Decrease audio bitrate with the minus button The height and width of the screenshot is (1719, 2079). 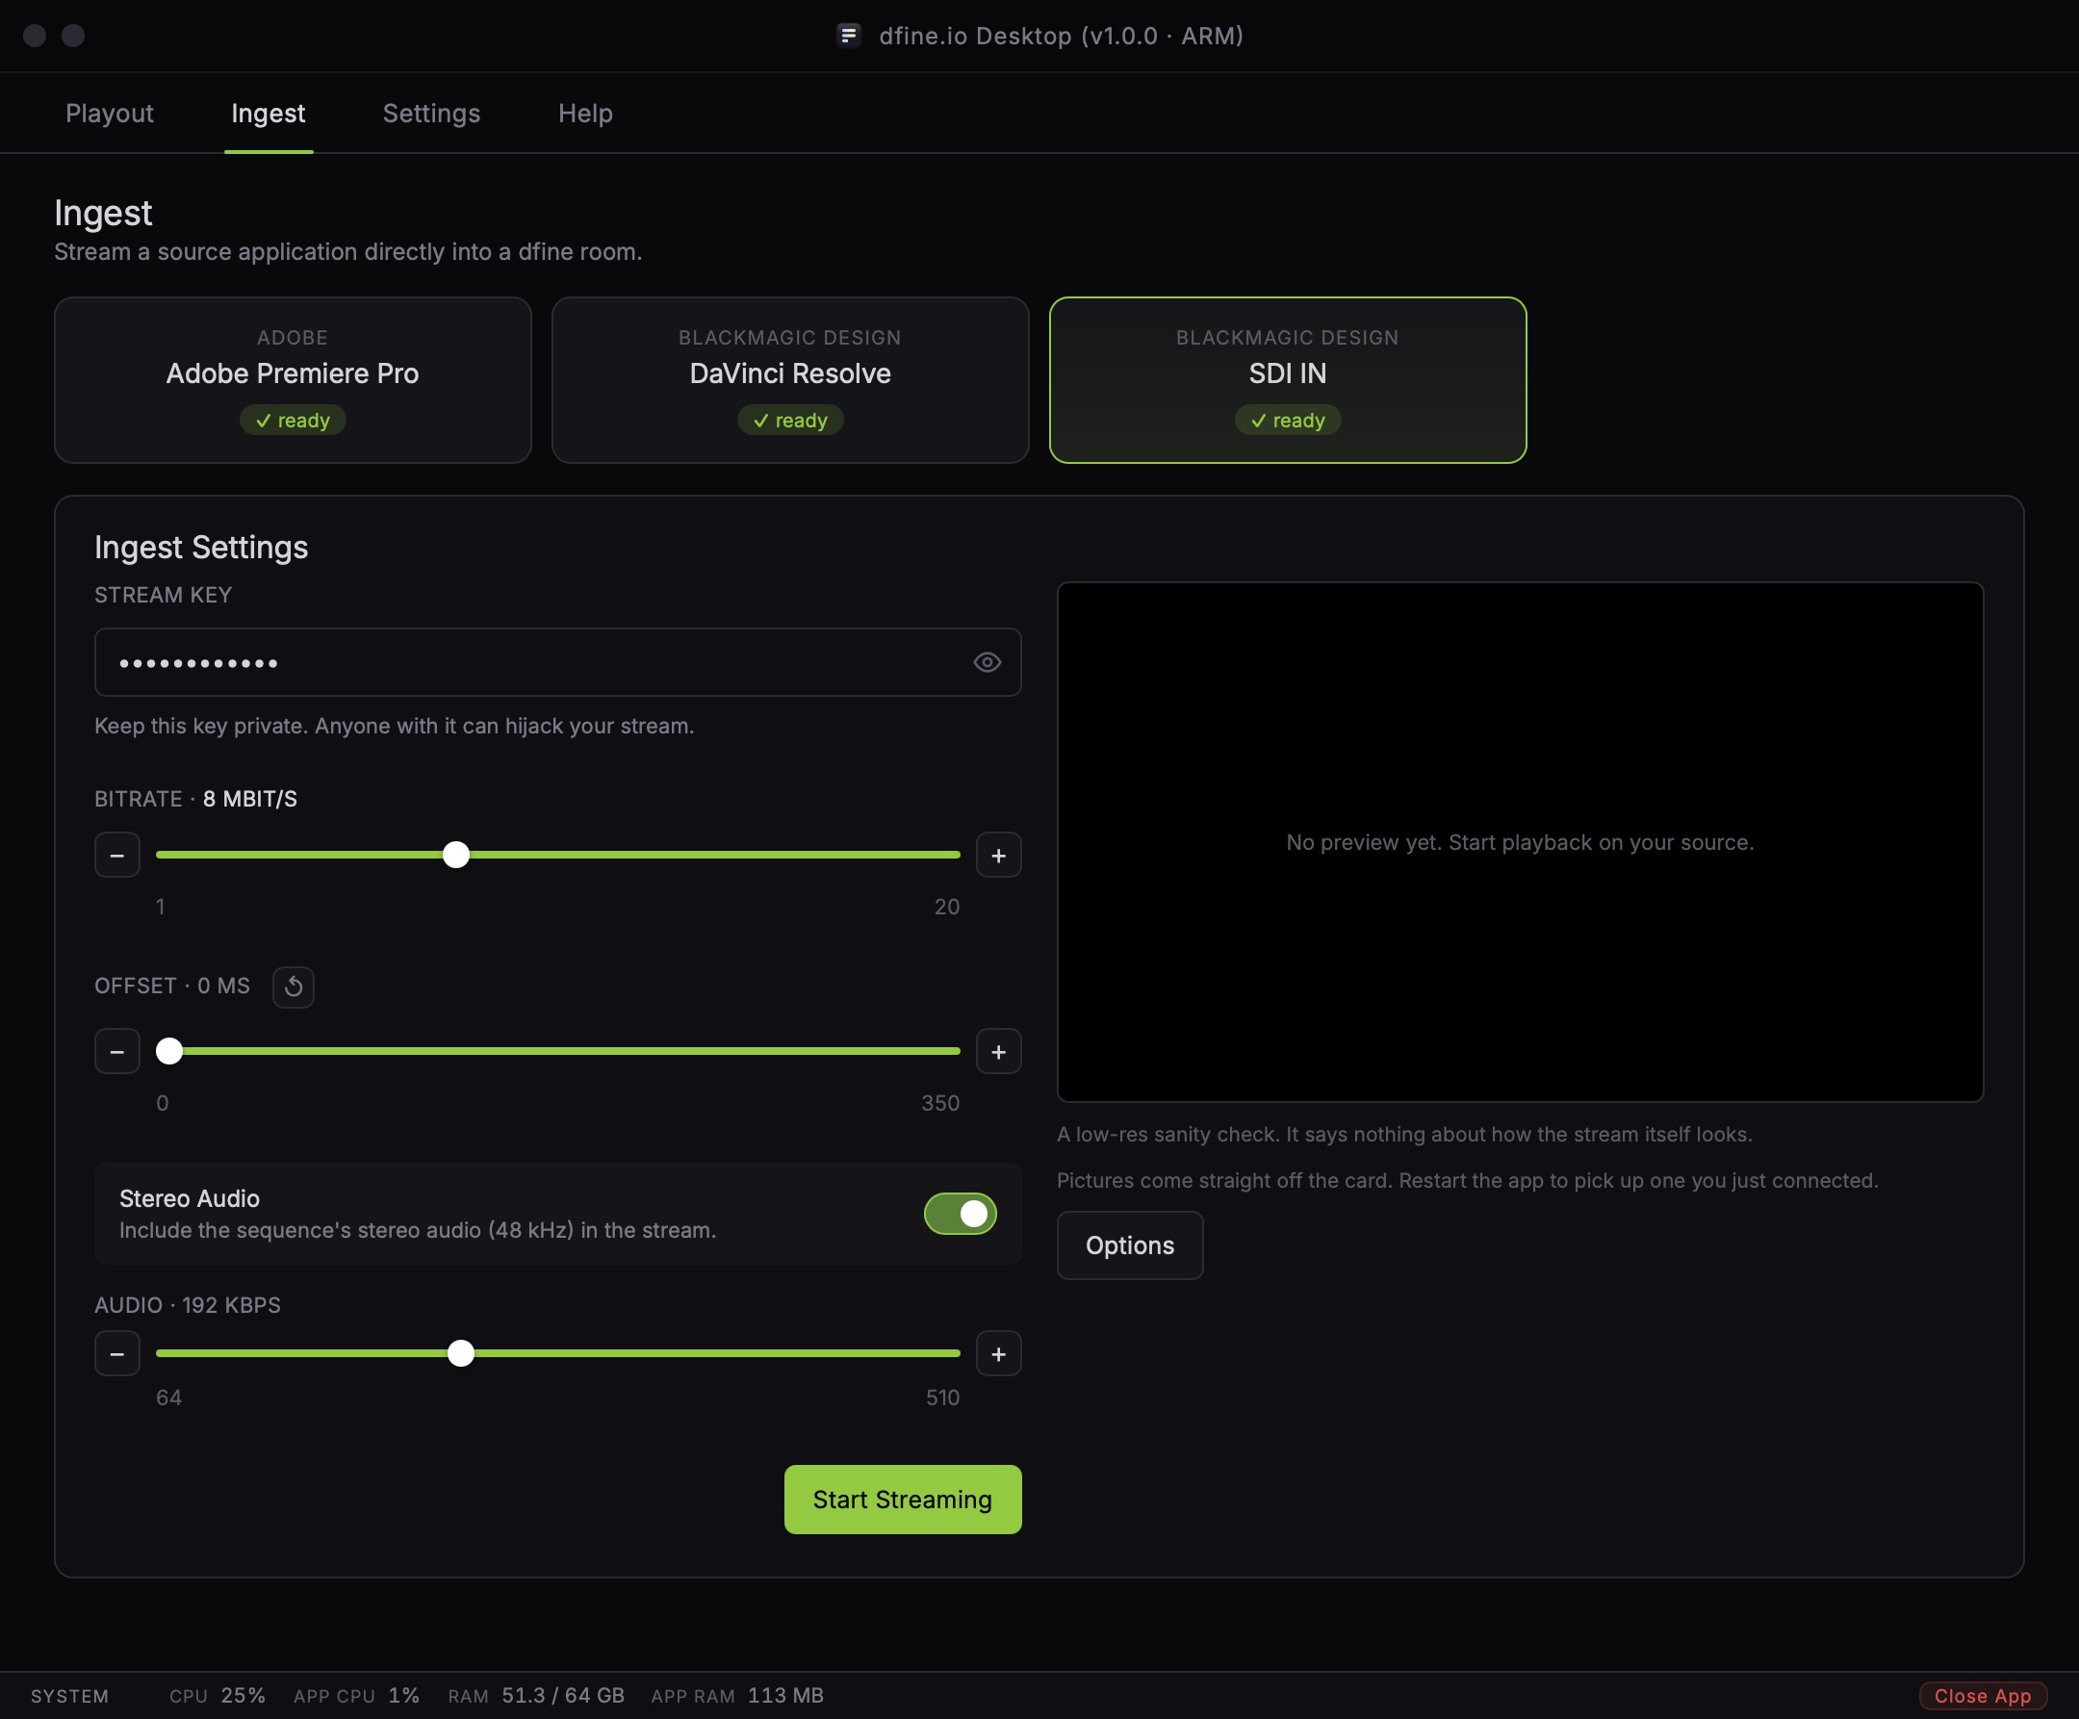[116, 1352]
